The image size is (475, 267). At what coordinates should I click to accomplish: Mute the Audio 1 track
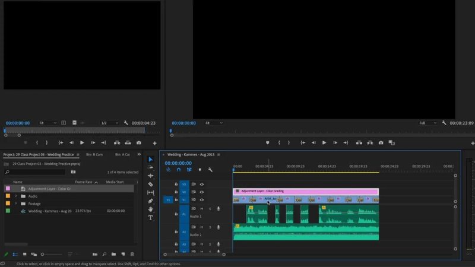(x=202, y=209)
